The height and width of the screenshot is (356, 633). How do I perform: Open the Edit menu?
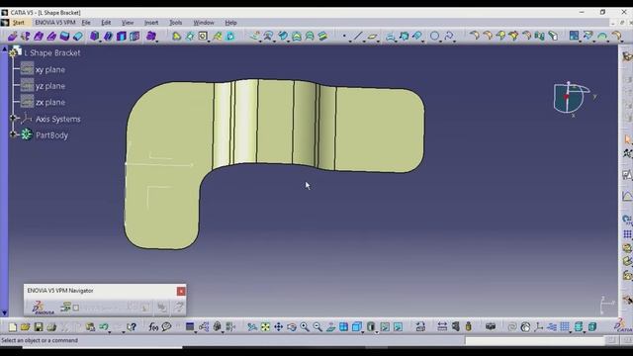coord(106,23)
